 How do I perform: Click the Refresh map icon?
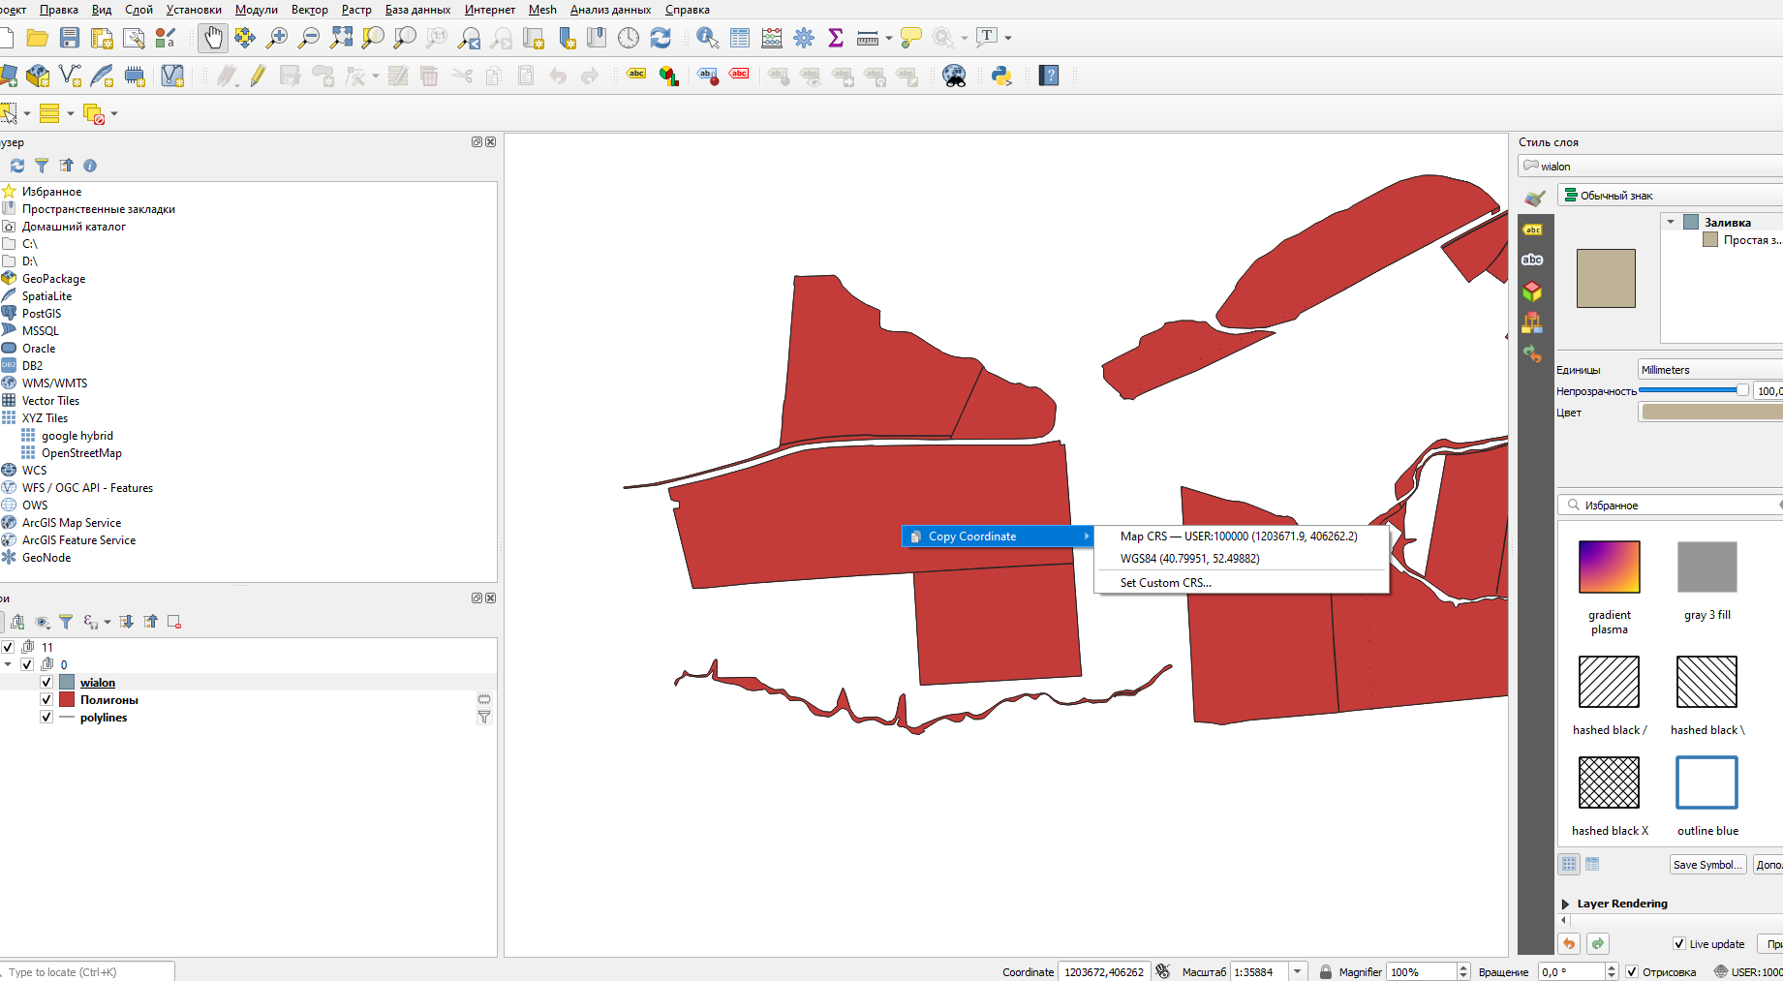[661, 38]
